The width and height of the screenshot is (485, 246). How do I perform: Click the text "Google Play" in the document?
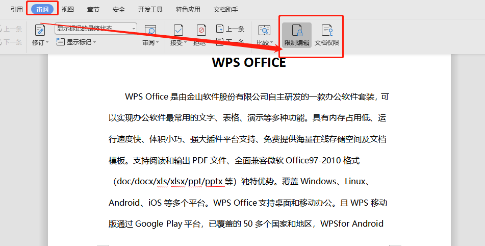pos(159,224)
